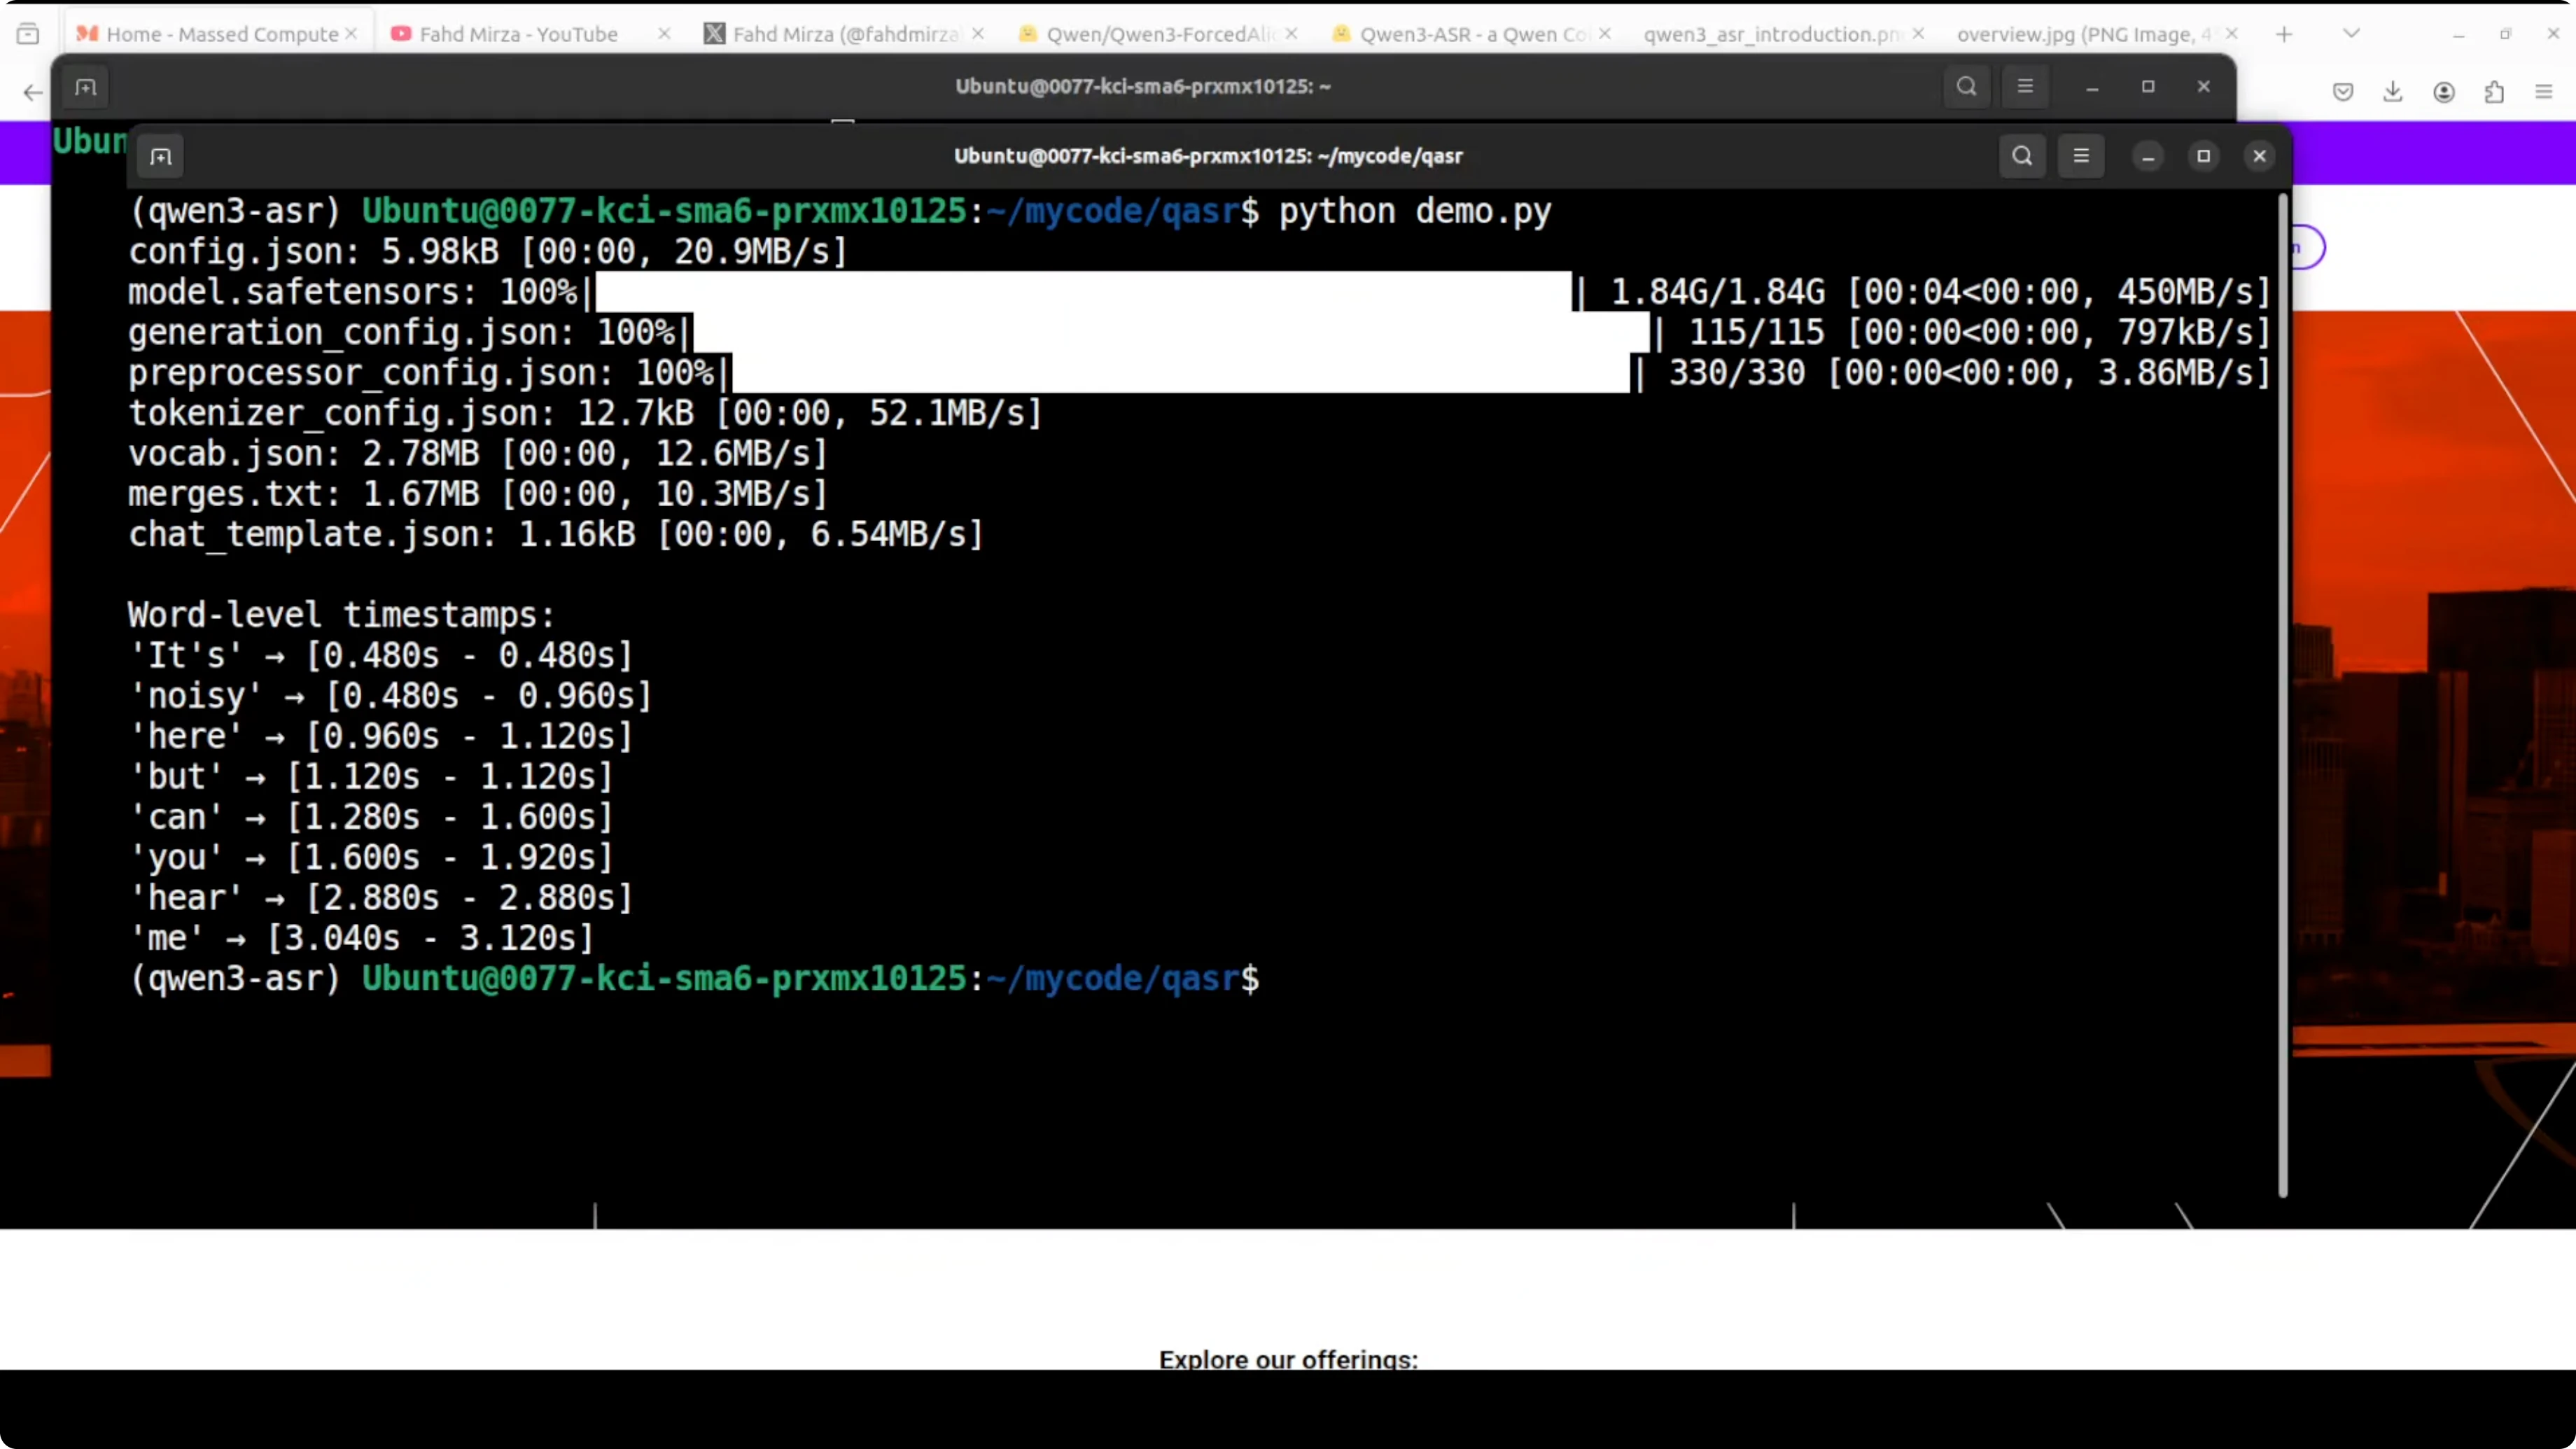Image resolution: width=2576 pixels, height=1449 pixels.
Task: Switch to Fahd Mirza - YouTube tab
Action: pyautogui.click(x=518, y=34)
